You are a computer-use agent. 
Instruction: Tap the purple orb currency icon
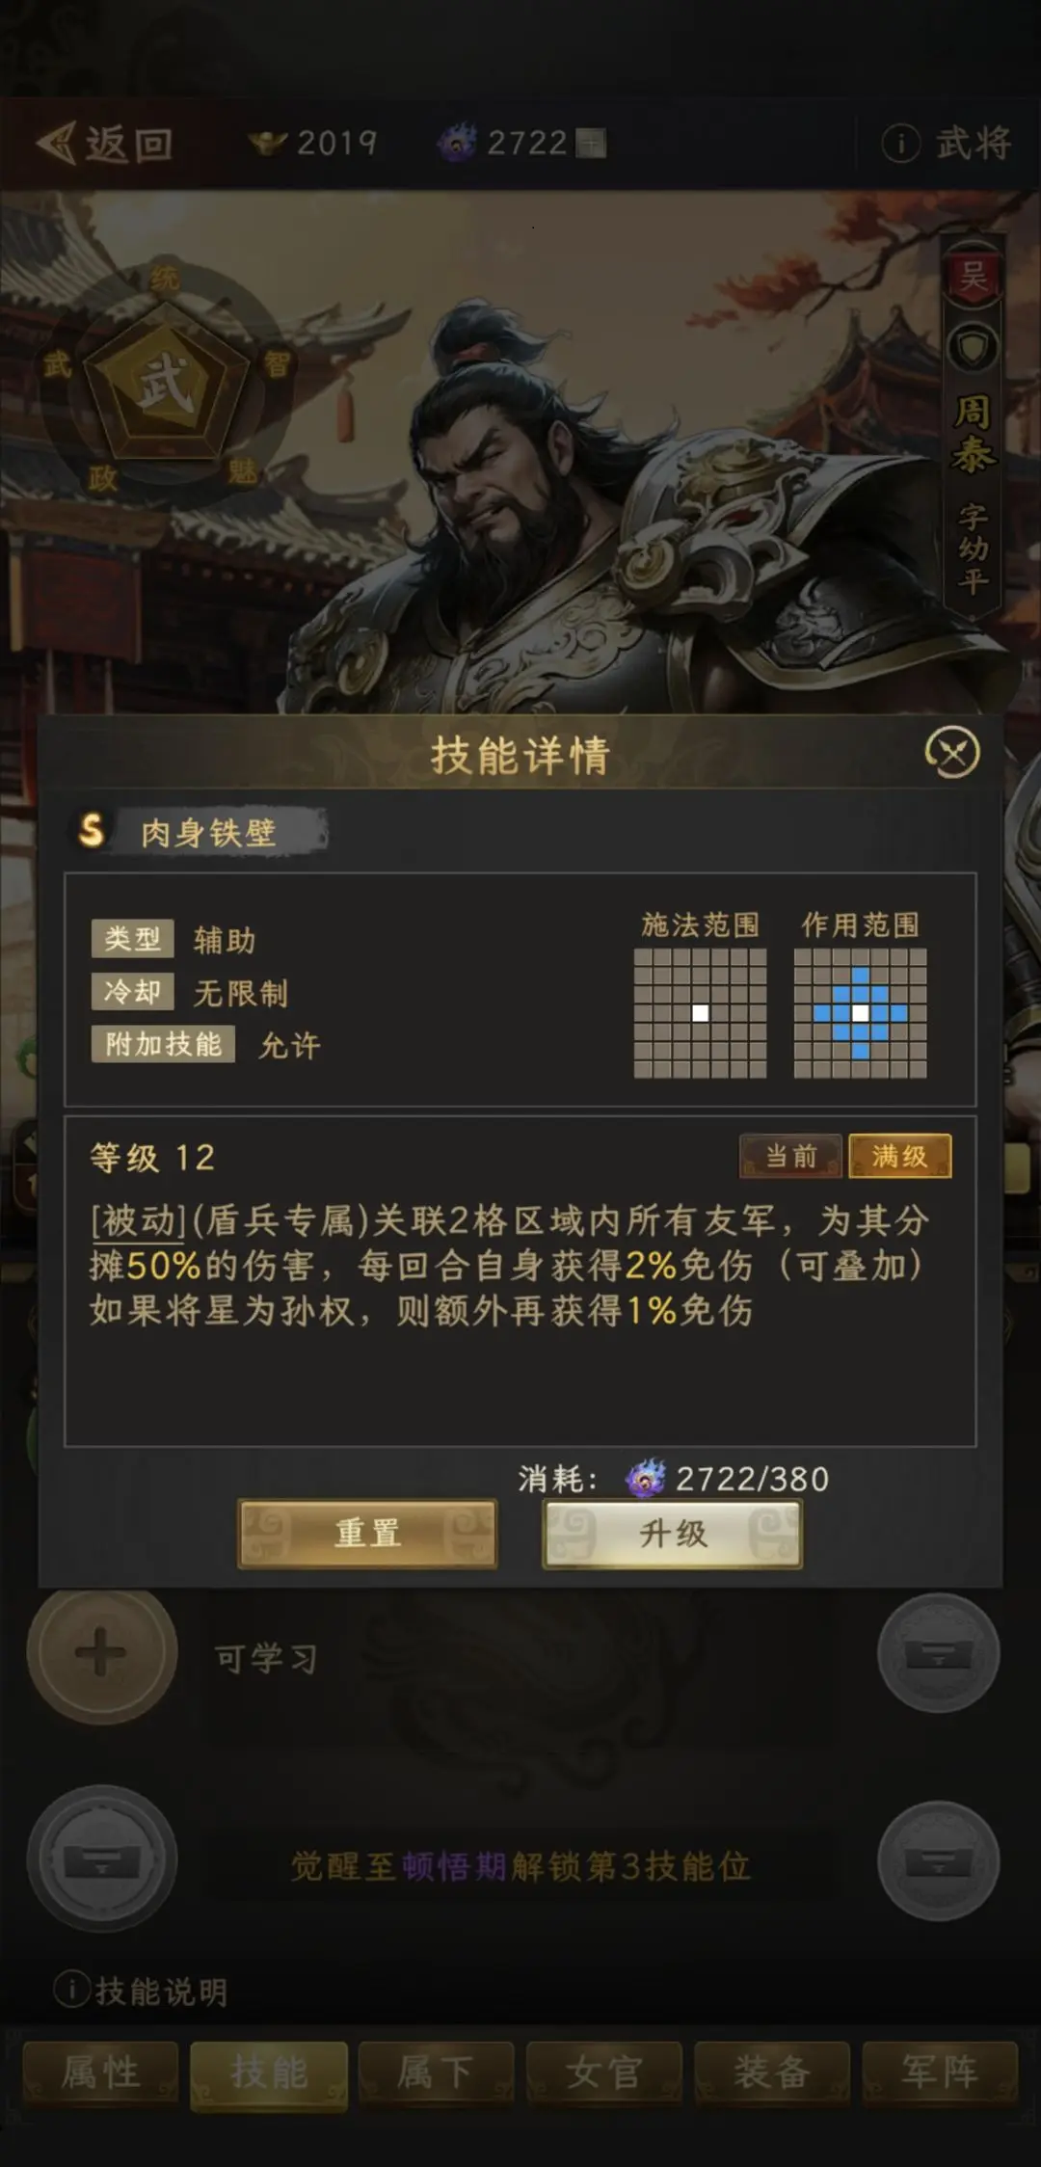point(457,143)
